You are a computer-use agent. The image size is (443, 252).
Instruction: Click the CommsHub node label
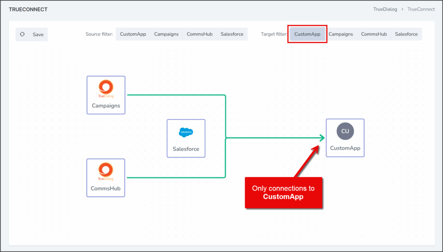coord(106,188)
